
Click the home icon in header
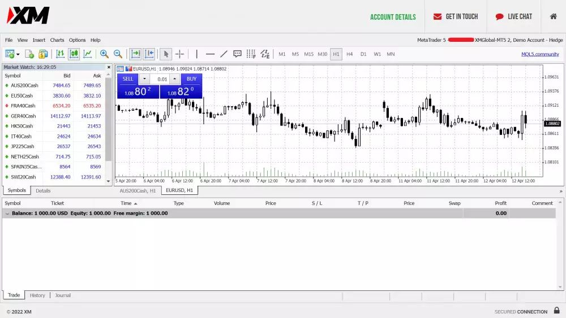553,16
